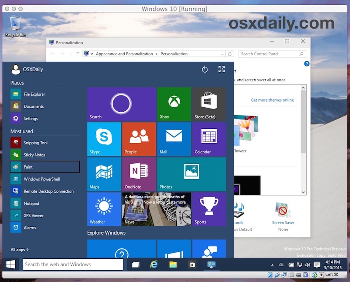
Task: Open the Store from the taskbar
Action: (x=192, y=265)
